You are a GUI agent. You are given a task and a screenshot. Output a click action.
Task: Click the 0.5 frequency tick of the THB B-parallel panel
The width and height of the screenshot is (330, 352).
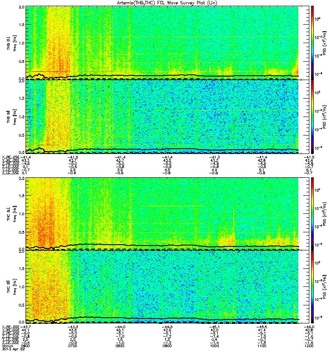tap(22, 135)
